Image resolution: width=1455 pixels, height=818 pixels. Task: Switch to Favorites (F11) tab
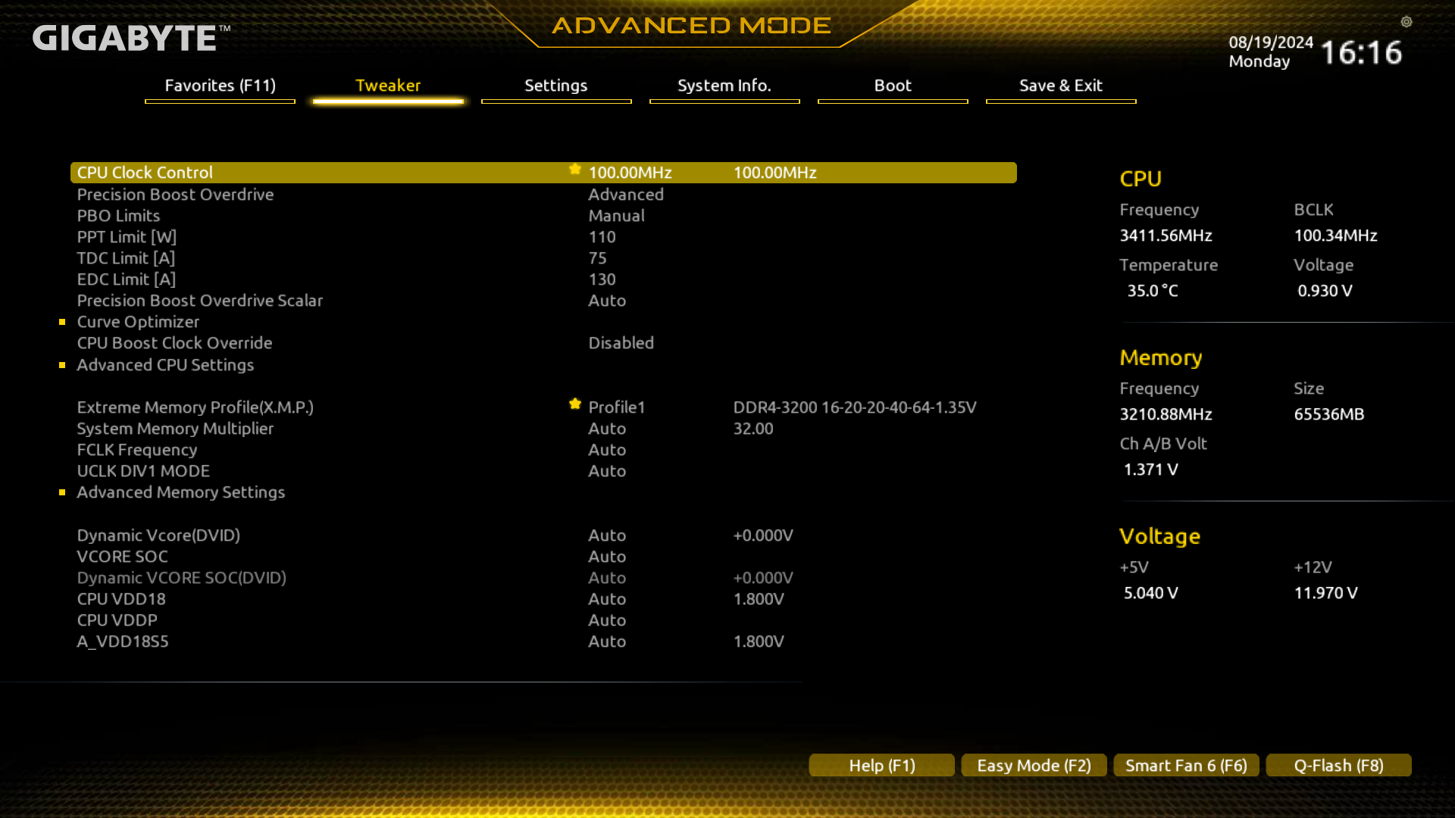pyautogui.click(x=220, y=86)
